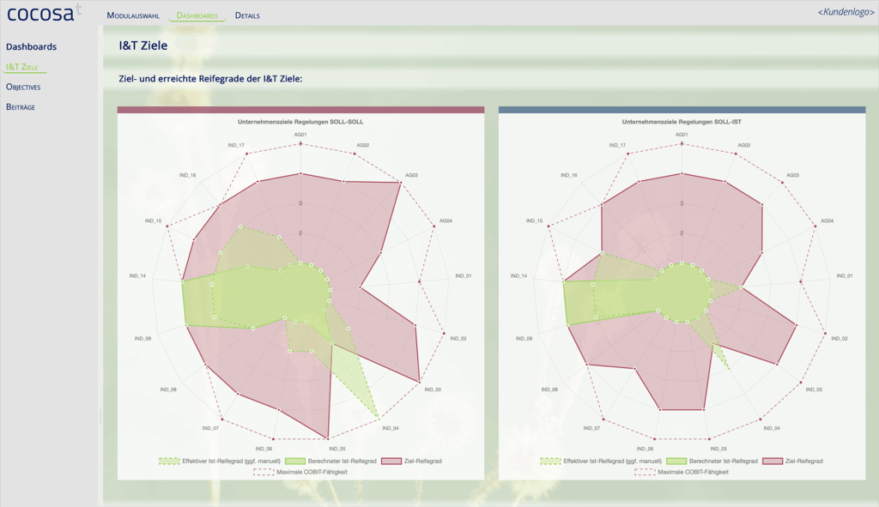Image resolution: width=879 pixels, height=507 pixels.
Task: Click the IND_04 label in SOLL-IST chart
Action: click(772, 428)
